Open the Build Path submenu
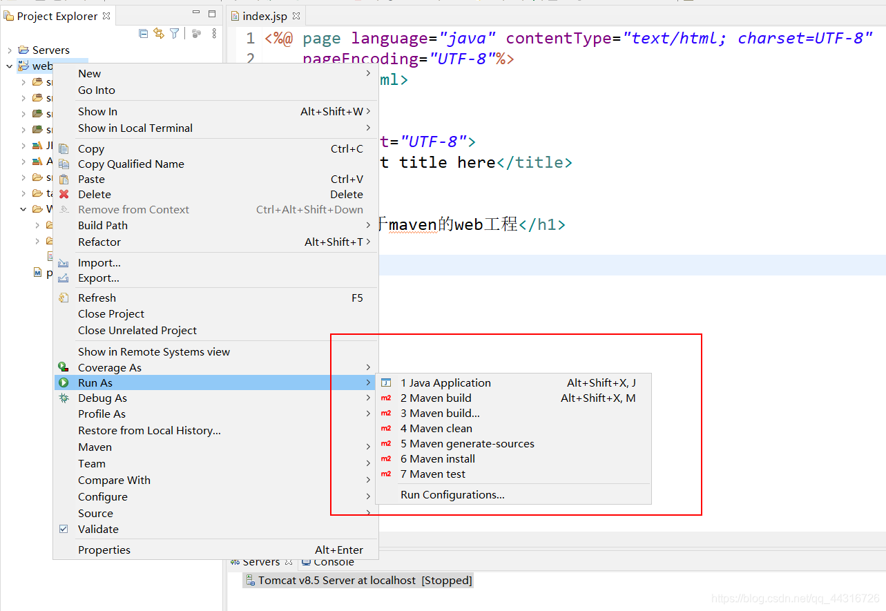 tap(215, 226)
